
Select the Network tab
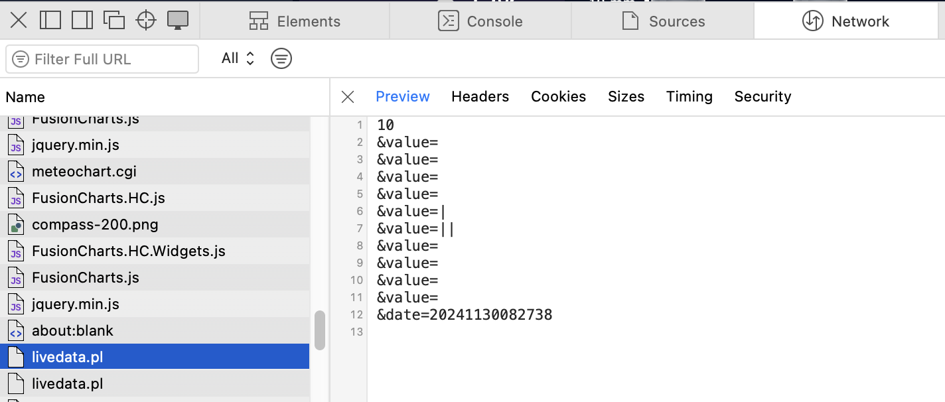(x=846, y=21)
